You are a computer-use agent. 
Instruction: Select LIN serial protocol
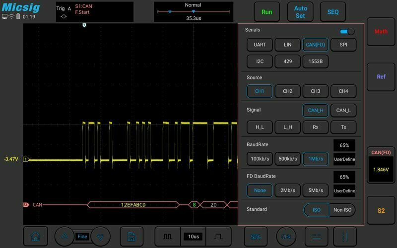coord(288,45)
